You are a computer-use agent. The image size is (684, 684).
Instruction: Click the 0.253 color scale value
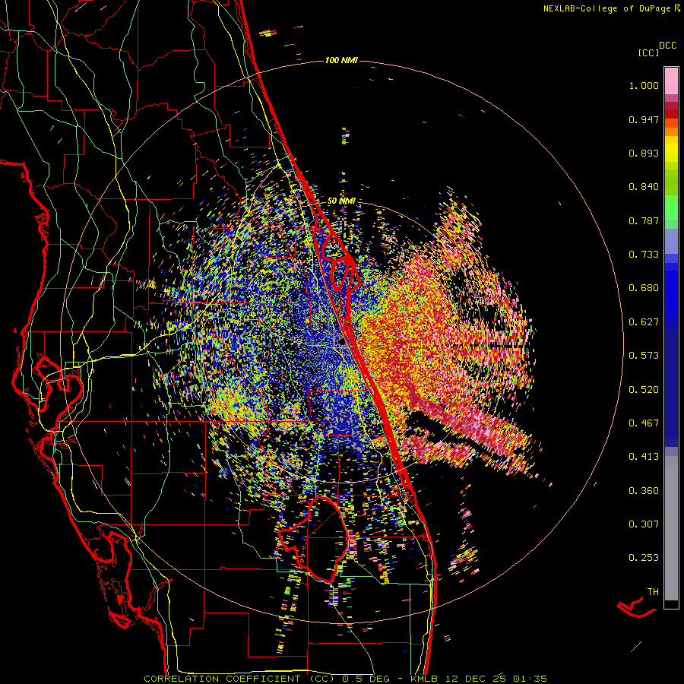tap(644, 558)
